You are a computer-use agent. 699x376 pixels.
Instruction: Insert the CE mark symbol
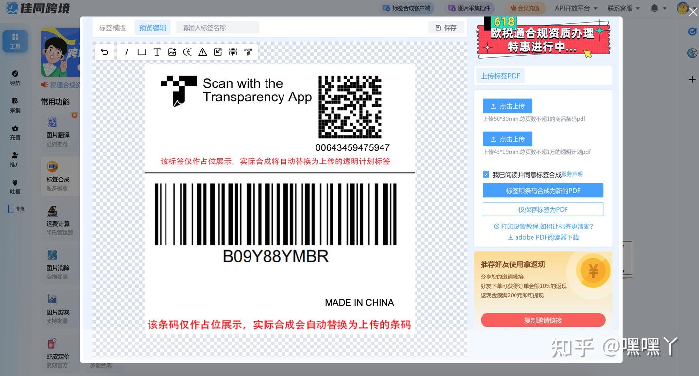187,52
